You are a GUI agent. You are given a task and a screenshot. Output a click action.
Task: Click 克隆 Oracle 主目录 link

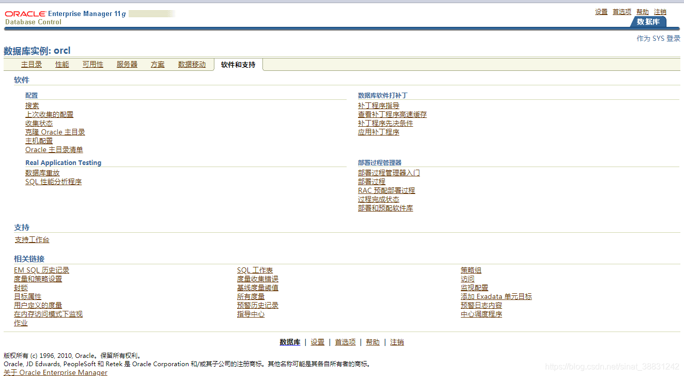(55, 132)
